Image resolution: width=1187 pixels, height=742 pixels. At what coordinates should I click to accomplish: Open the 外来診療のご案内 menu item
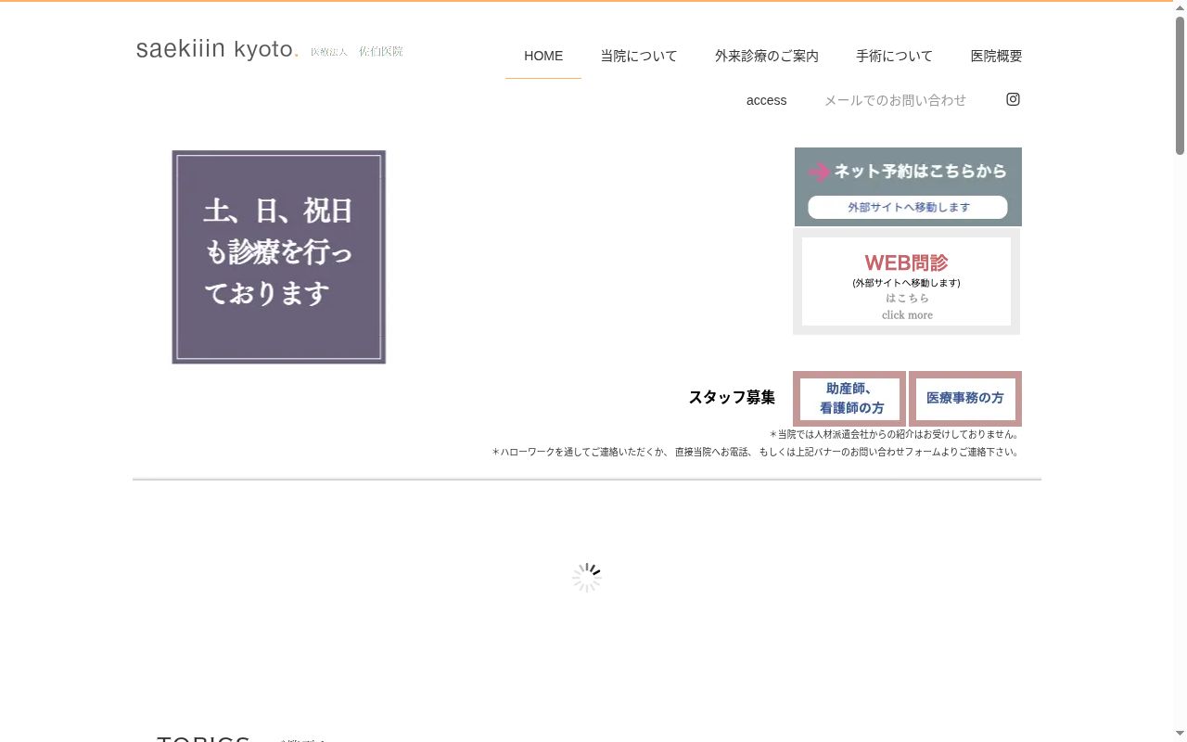point(767,56)
